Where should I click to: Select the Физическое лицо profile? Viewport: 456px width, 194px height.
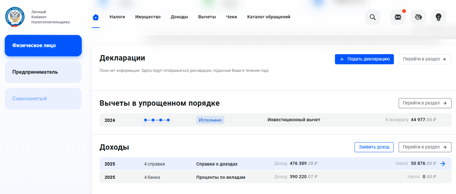point(43,46)
